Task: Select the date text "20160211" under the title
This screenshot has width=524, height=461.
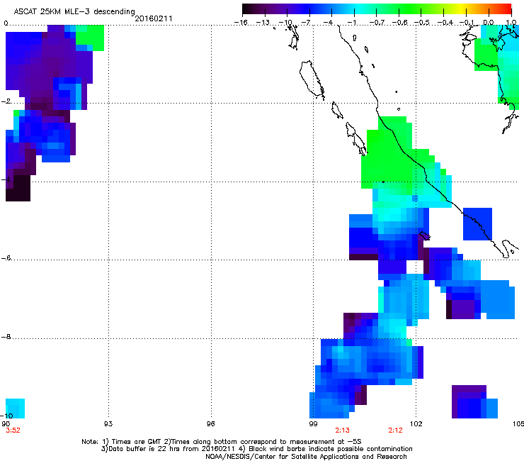Action: (154, 18)
